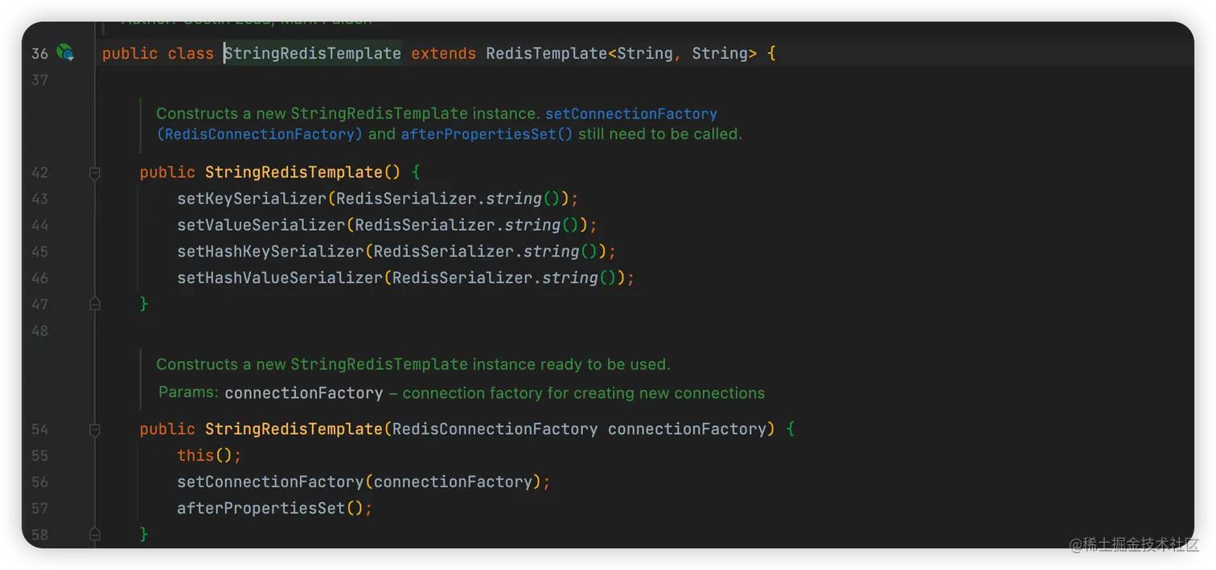Click the this() call on line 55
This screenshot has width=1216, height=570.
[x=205, y=455]
